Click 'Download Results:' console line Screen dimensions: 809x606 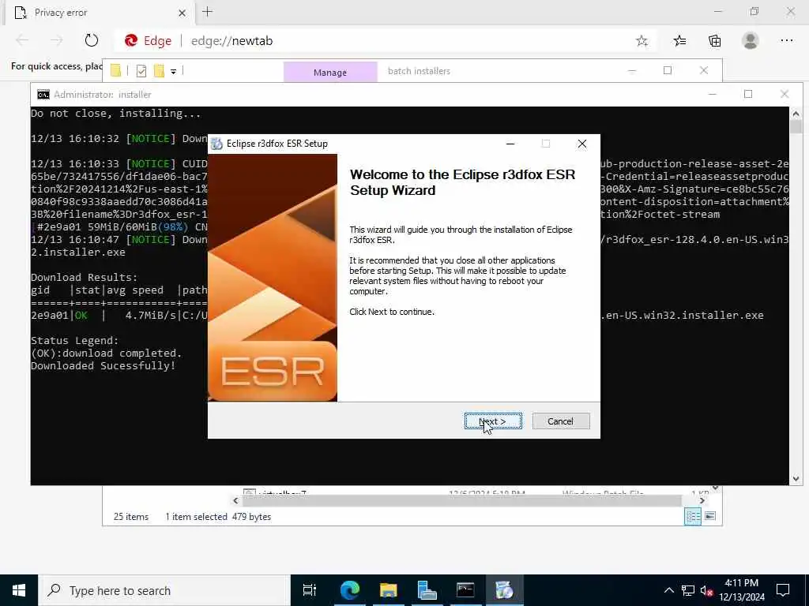[x=84, y=277]
